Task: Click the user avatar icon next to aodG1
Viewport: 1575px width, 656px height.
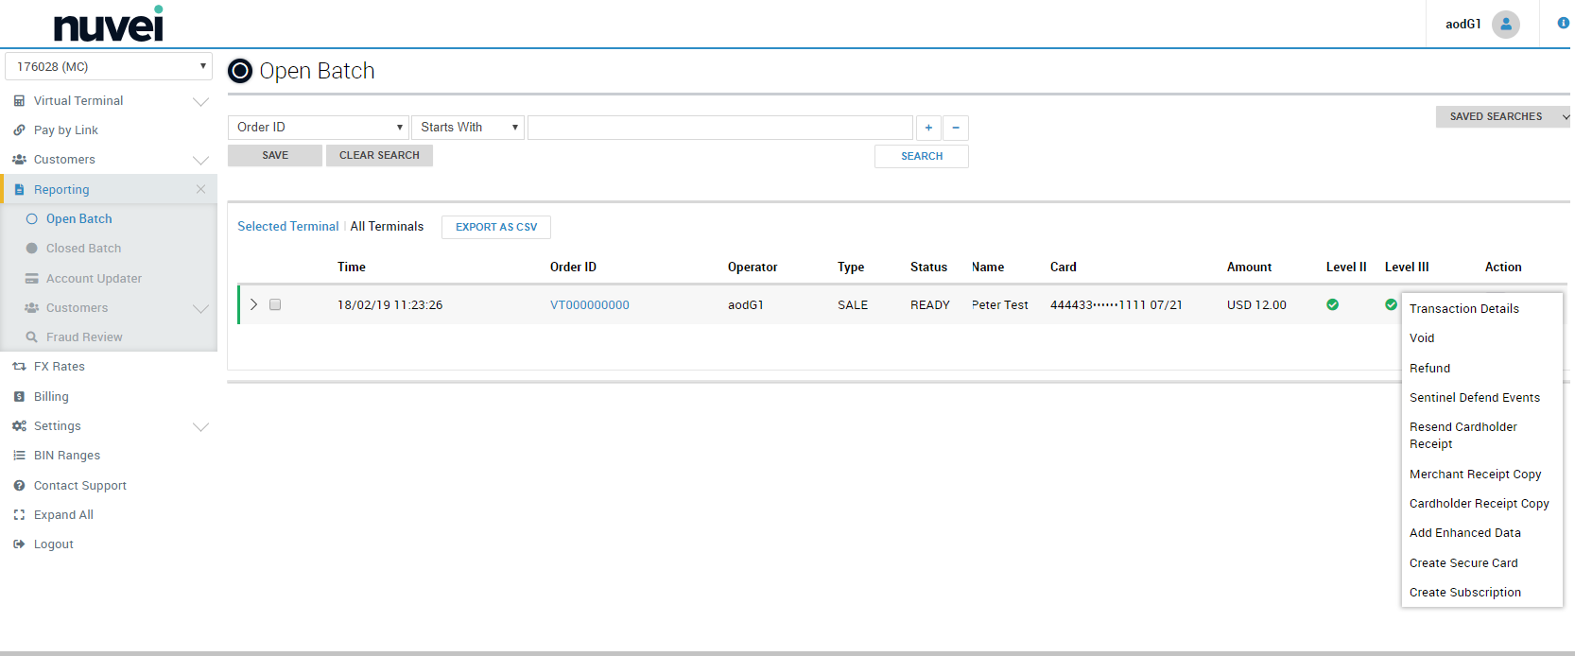Action: click(x=1505, y=25)
